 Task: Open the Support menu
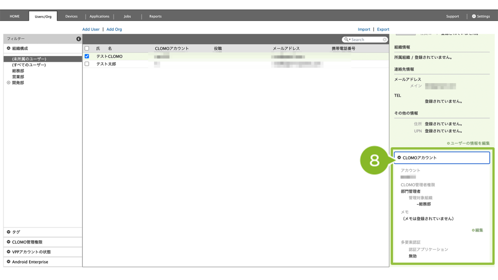tap(453, 16)
